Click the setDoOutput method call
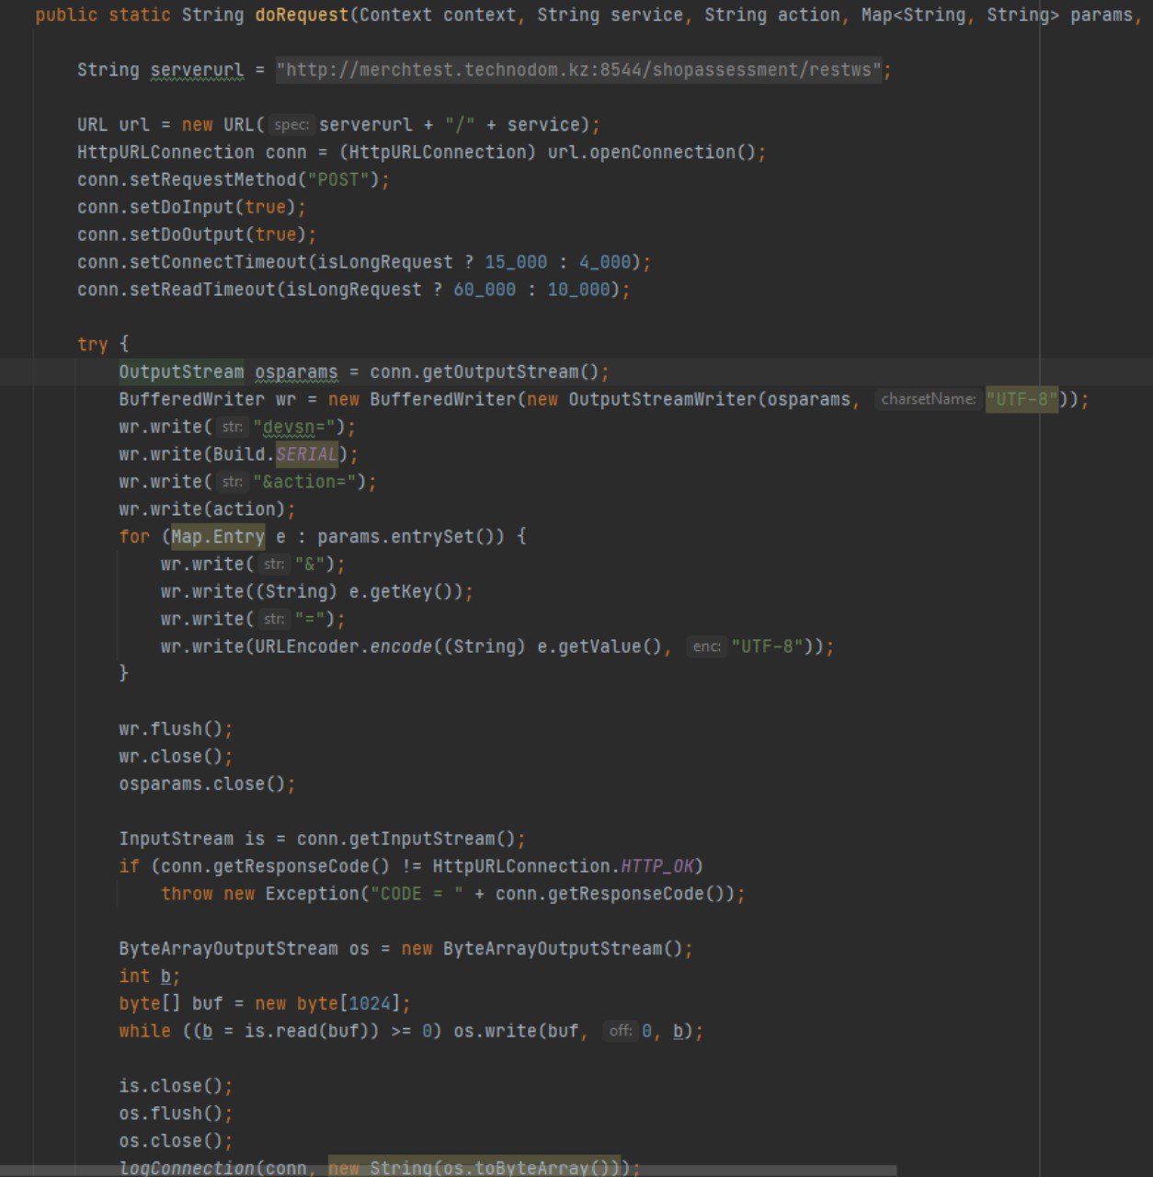1153x1177 pixels. 187,235
